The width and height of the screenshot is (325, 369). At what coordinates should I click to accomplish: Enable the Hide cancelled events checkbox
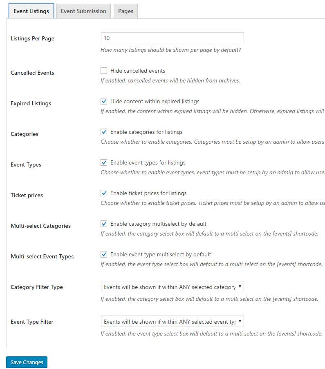tap(104, 71)
